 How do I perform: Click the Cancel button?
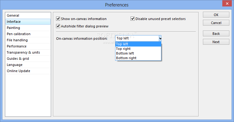click(x=216, y=23)
